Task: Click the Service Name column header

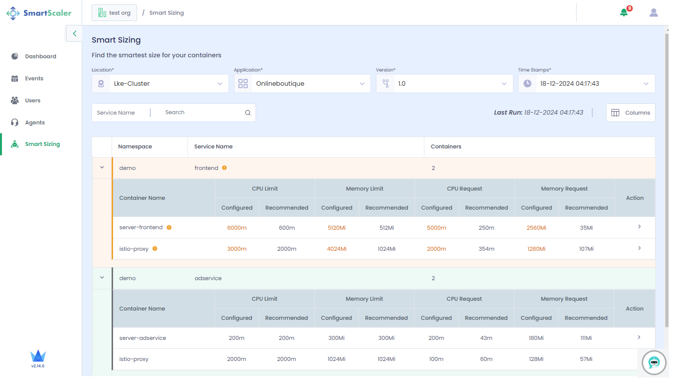Action: coord(213,146)
